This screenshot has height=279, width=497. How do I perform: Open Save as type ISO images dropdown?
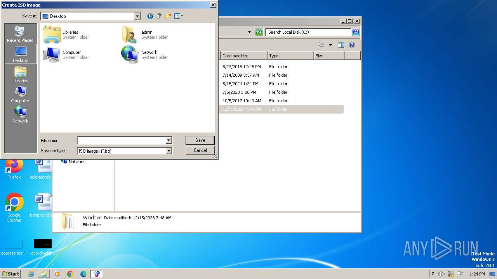pos(169,151)
